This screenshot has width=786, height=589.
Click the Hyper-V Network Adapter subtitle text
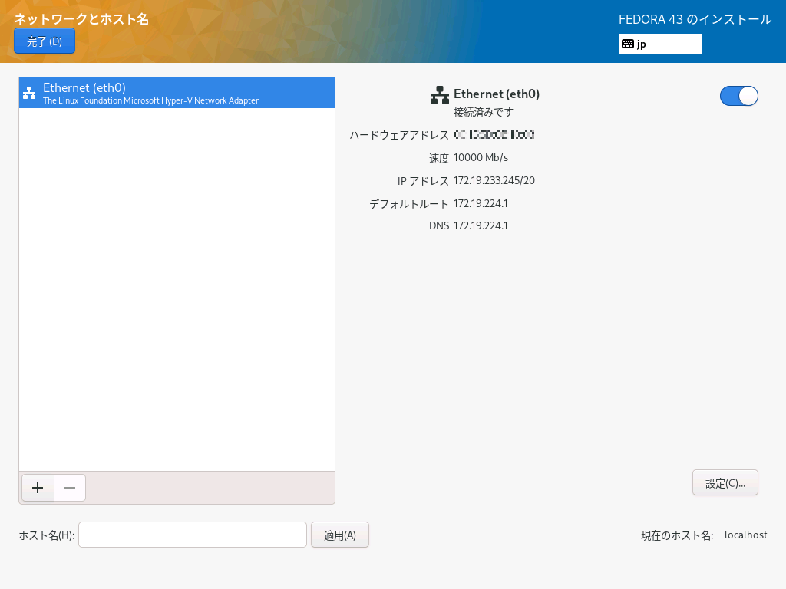(150, 100)
